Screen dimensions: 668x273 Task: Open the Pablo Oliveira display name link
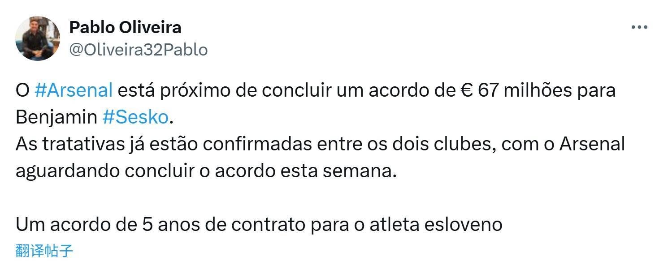[x=125, y=27]
